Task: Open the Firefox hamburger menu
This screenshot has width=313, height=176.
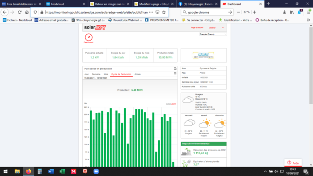Action: point(309,12)
